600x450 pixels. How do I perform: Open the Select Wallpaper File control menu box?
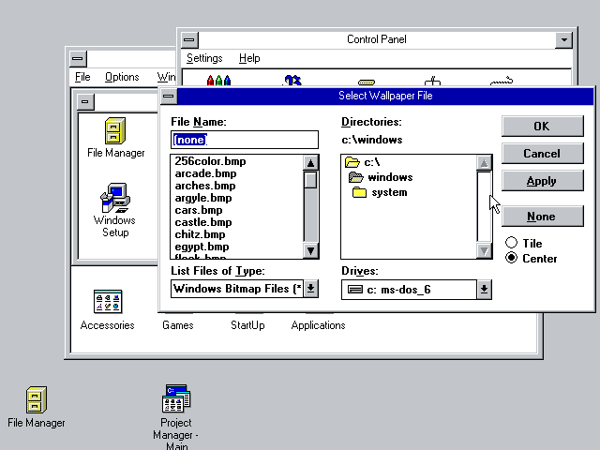click(x=169, y=96)
